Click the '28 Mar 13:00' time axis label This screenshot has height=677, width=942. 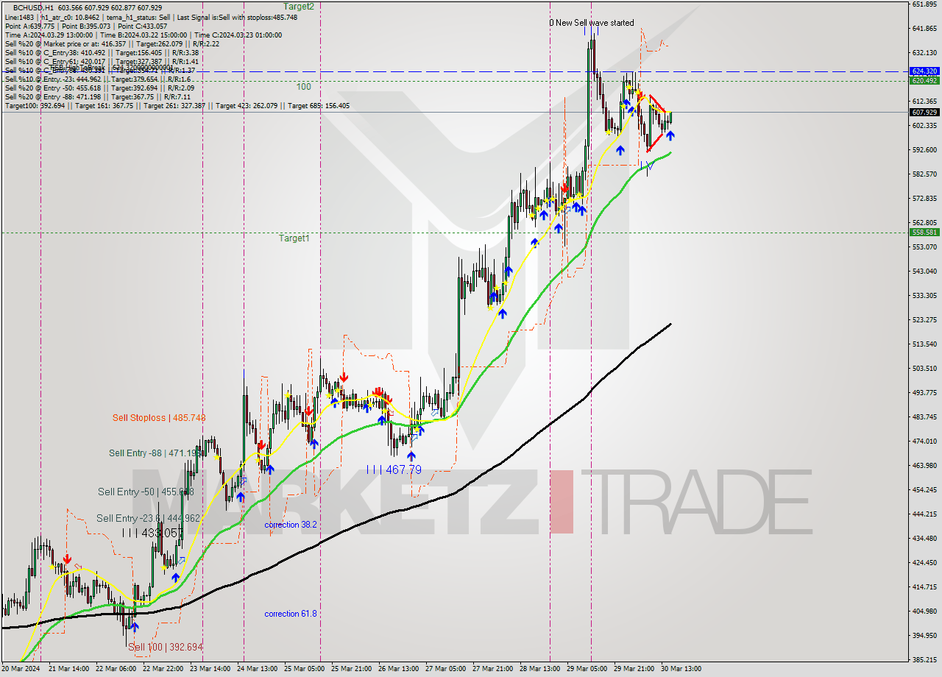point(539,669)
